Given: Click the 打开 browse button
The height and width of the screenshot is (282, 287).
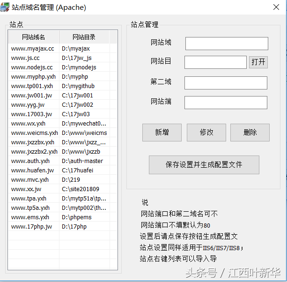Looking at the screenshot, I should click(x=258, y=62).
